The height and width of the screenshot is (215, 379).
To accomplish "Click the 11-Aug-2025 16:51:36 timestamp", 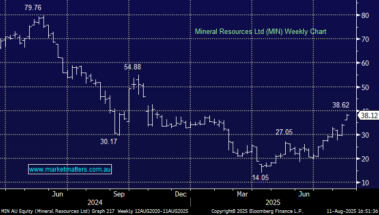I will click(x=352, y=211).
